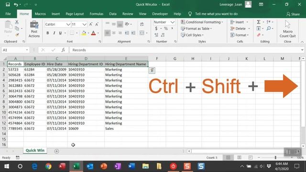Image resolution: width=306 pixels, height=172 pixels.
Task: Click the zoom slider handle
Action: click(275, 157)
